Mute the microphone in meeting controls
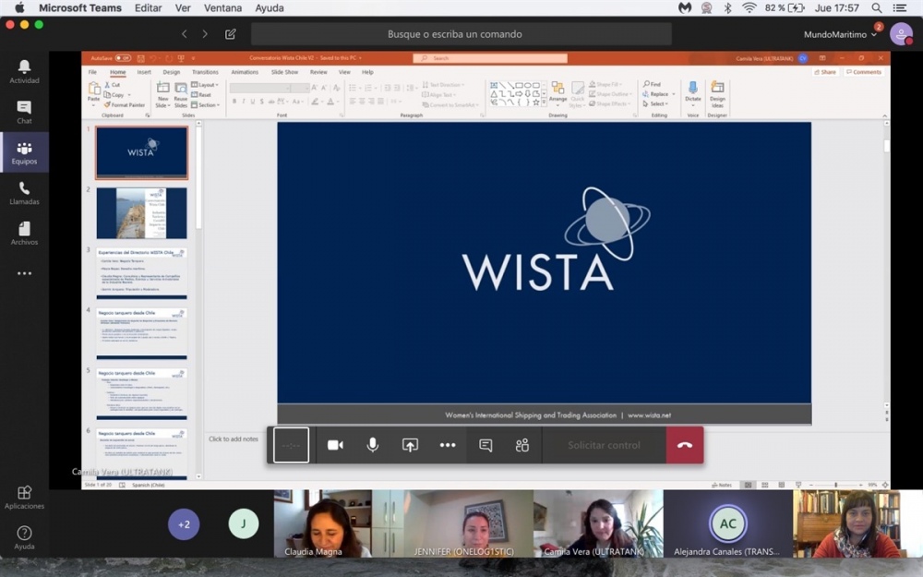Screen dimensions: 923x577 (373, 445)
